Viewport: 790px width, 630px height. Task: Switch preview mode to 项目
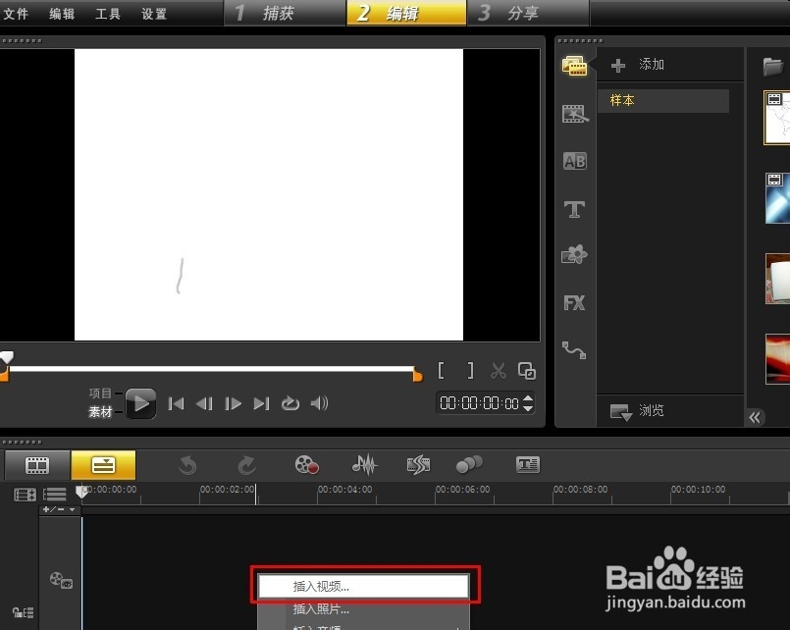click(x=100, y=393)
